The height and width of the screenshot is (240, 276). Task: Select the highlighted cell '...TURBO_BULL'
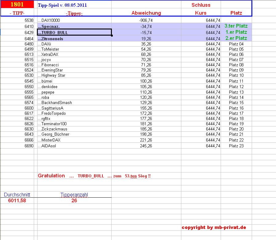point(74,32)
